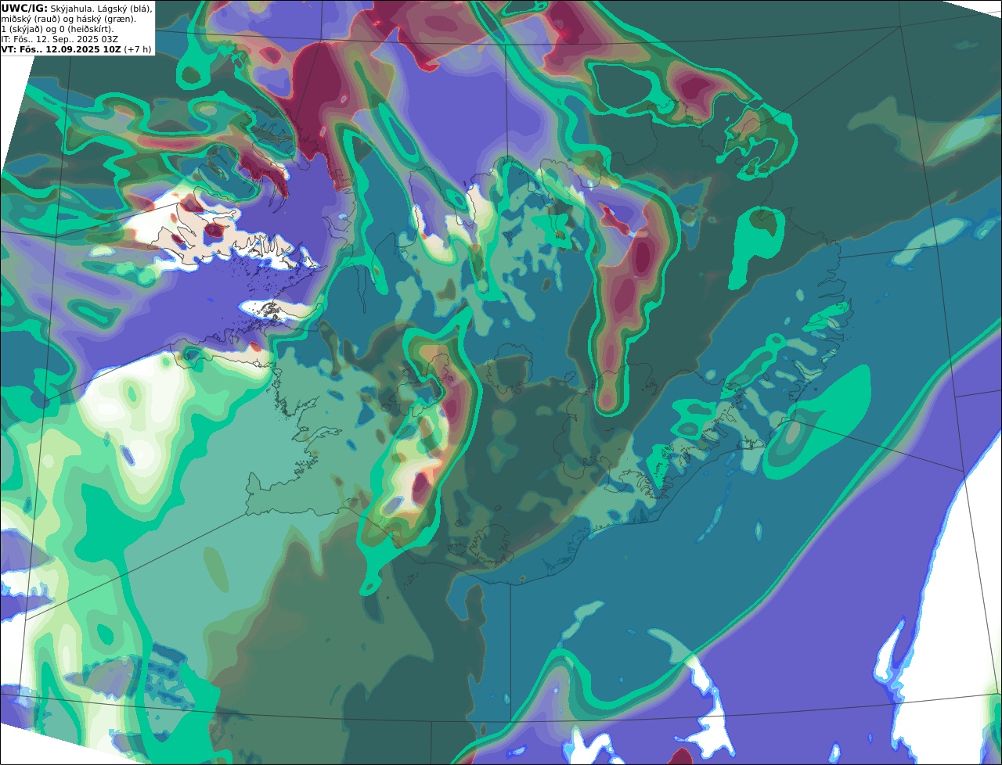
Task: Click the line '1 (skýjað) og 0 (heiðskírt).'
Action: coord(57,29)
